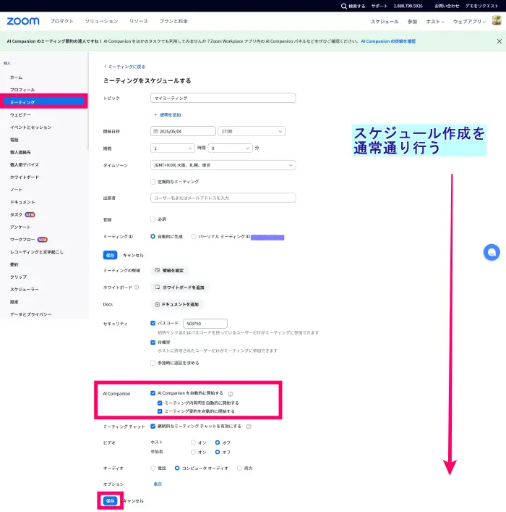
Task: Toggle 継続的なミーティングチャット checkbox
Action: [x=153, y=426]
